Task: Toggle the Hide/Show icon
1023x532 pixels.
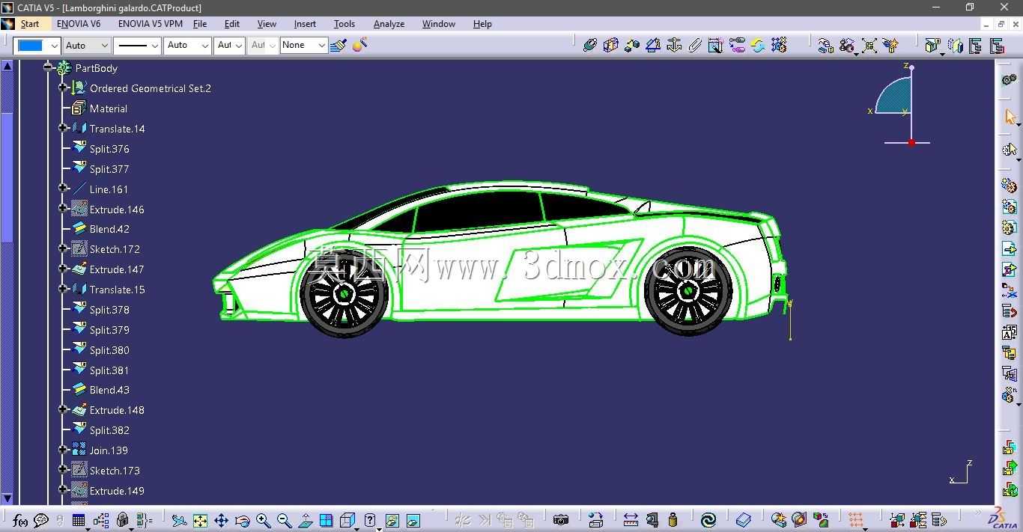Action: 392,520
